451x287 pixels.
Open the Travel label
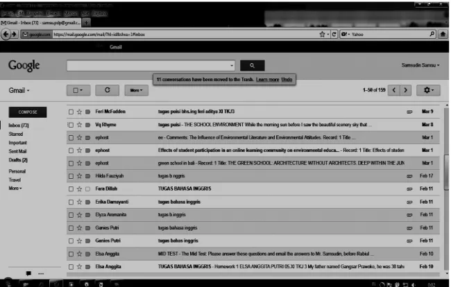(15, 180)
